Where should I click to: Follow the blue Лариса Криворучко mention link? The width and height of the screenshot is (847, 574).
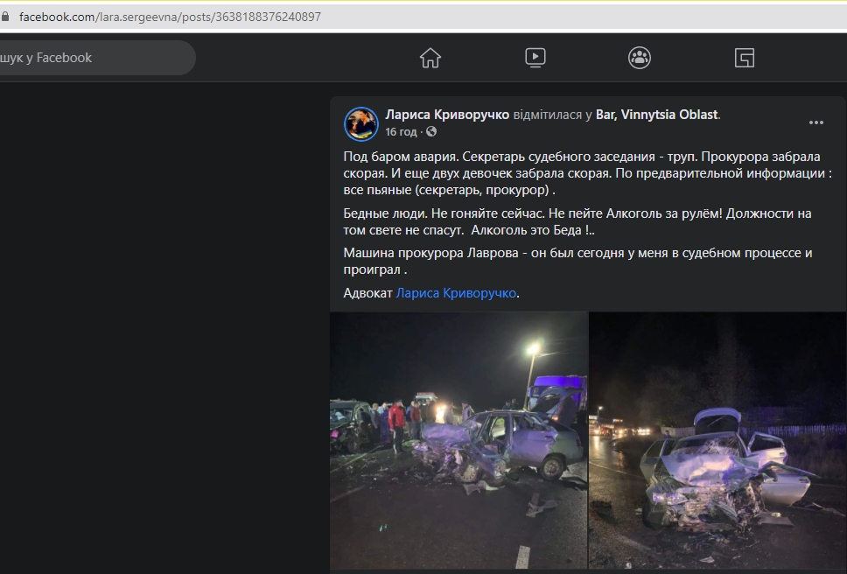coord(456,293)
